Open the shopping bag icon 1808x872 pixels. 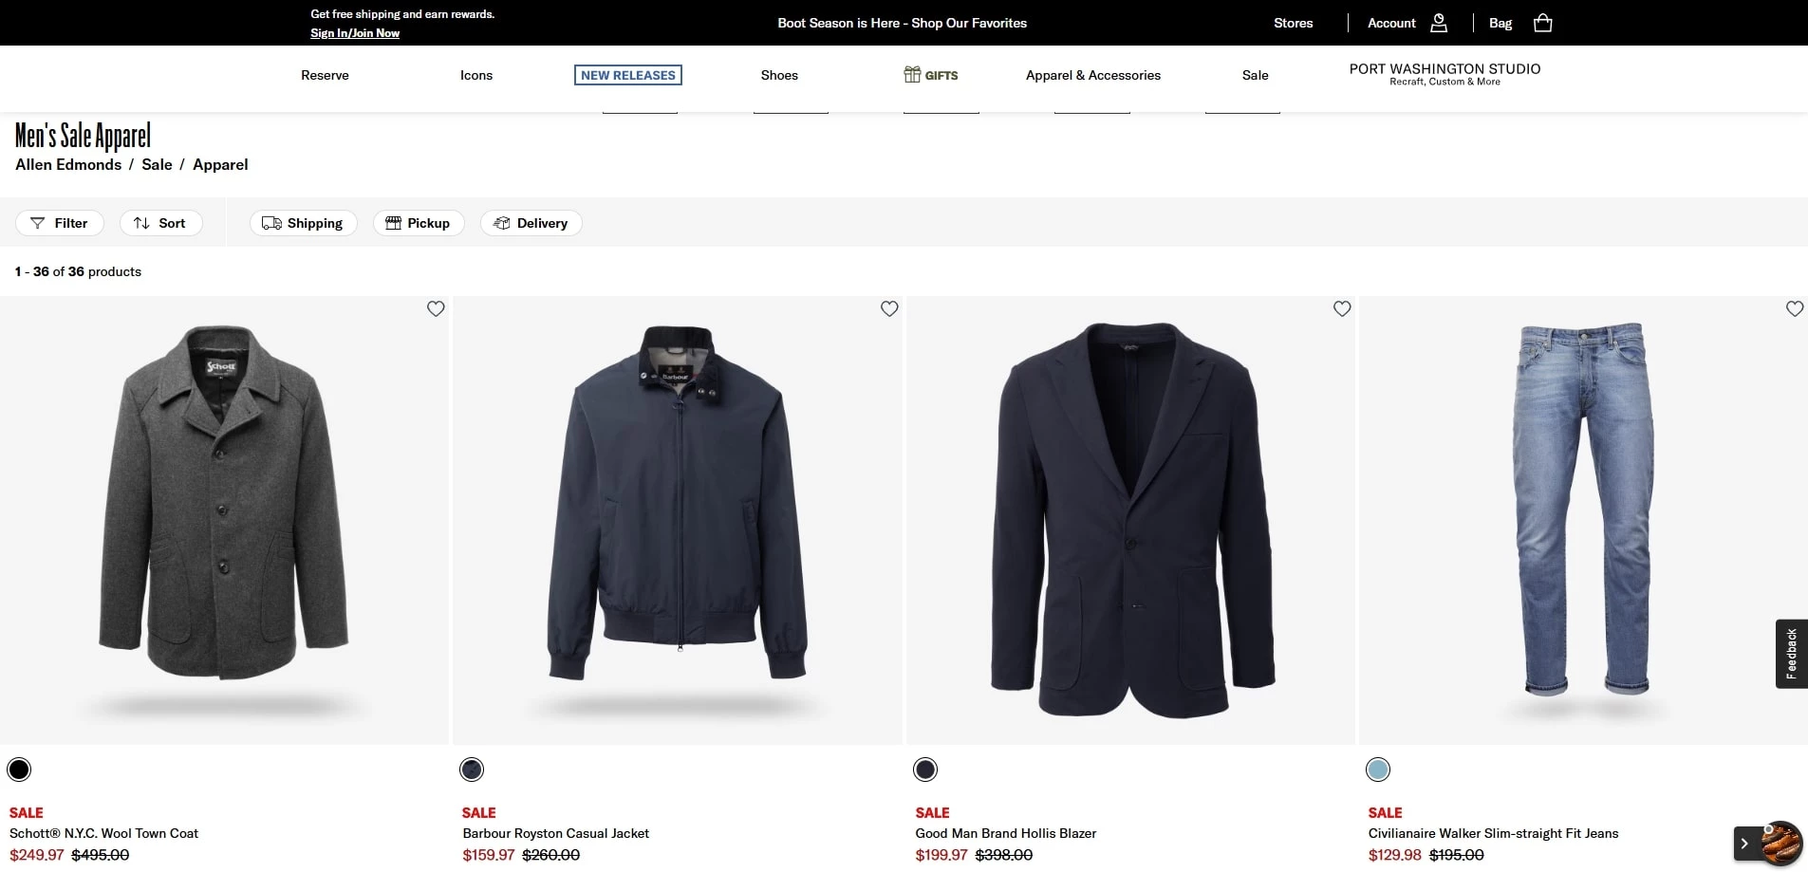(1542, 23)
